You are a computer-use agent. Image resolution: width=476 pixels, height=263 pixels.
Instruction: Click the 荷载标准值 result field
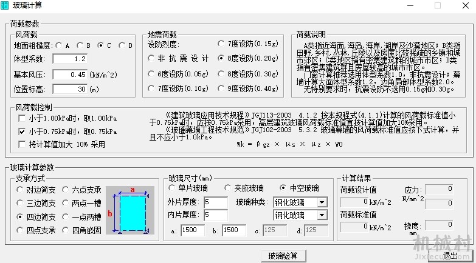tap(354, 227)
